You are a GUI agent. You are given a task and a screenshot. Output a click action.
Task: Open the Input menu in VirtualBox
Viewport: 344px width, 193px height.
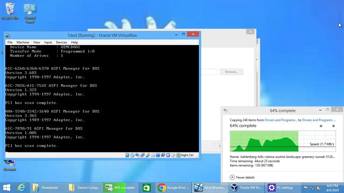coord(48,42)
